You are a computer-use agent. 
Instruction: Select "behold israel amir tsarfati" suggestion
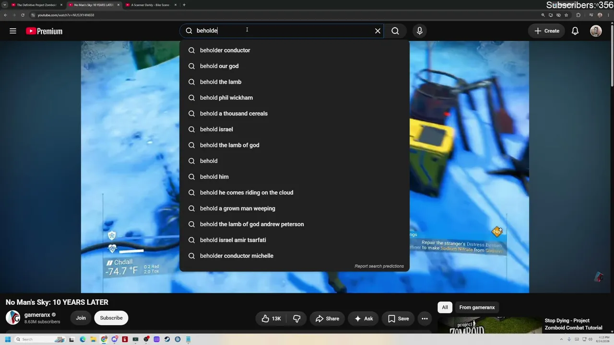click(295, 240)
